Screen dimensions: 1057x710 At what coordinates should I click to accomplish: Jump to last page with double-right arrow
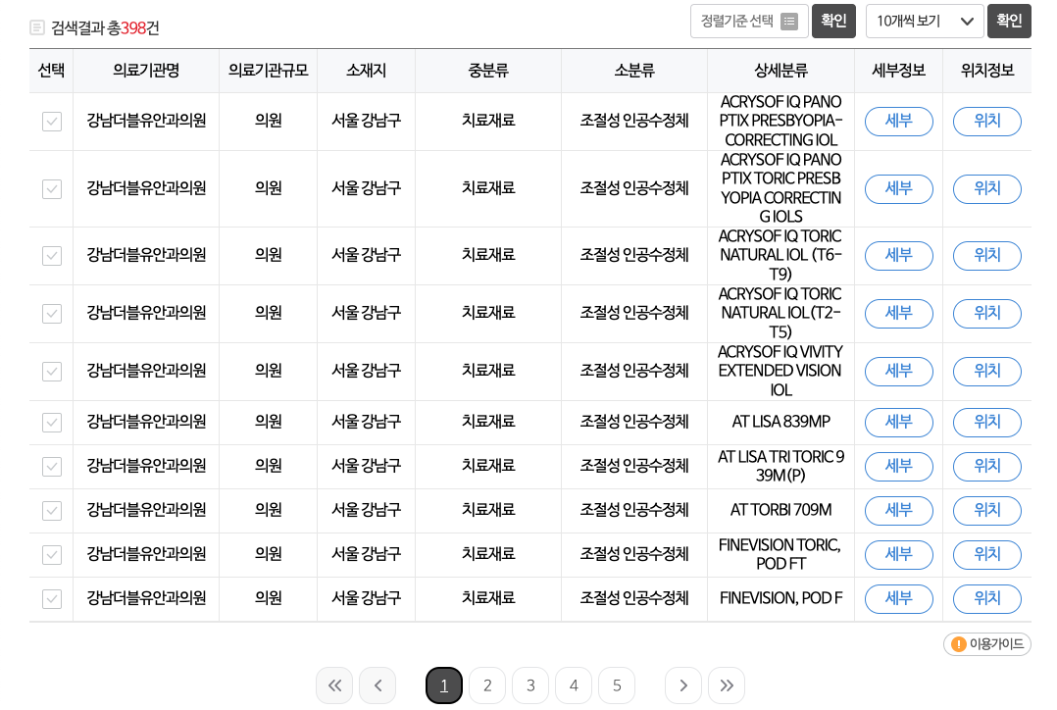point(727,685)
